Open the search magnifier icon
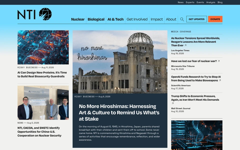The image size is (240, 150). 182,19
